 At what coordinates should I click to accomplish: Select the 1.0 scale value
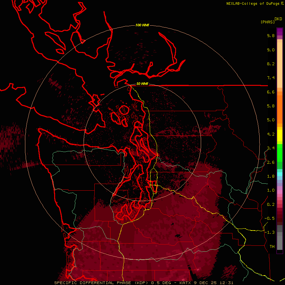(x=271, y=190)
